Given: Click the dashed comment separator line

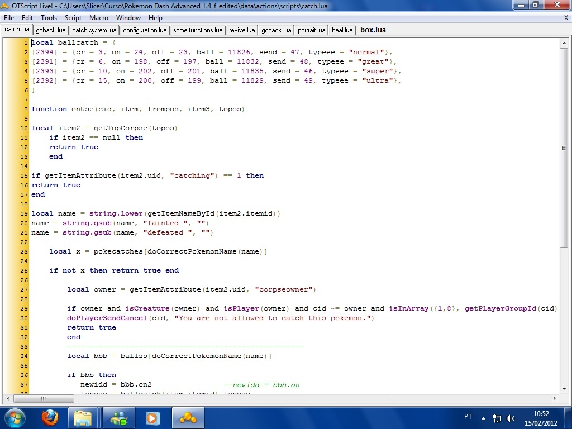Looking at the screenshot, I should pyautogui.click(x=185, y=346).
